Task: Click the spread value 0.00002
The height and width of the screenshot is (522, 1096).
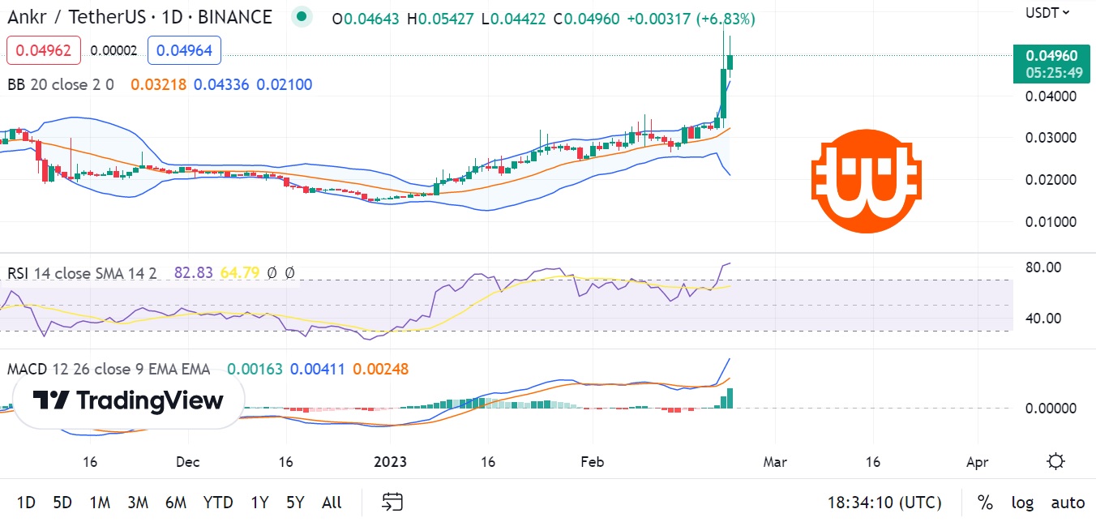Action: 114,51
